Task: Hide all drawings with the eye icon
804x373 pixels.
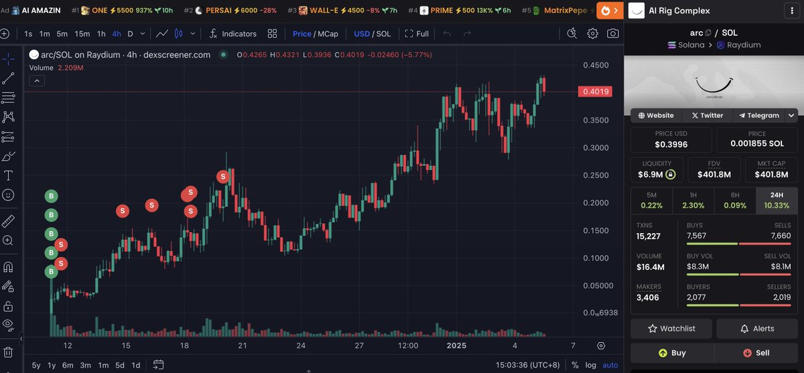Action: point(9,325)
